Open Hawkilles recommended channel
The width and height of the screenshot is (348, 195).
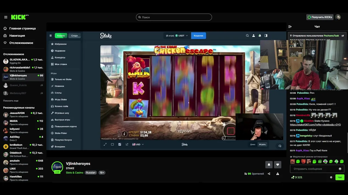(x=23, y=178)
